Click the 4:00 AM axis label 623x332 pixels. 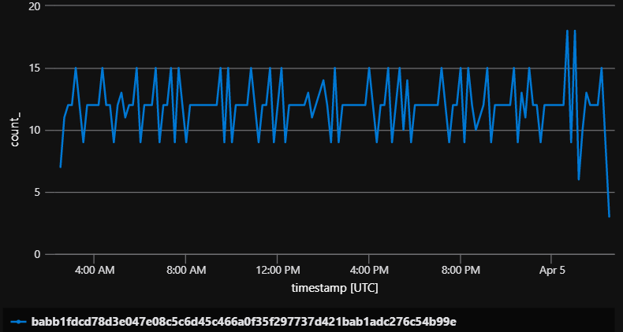pyautogui.click(x=94, y=271)
